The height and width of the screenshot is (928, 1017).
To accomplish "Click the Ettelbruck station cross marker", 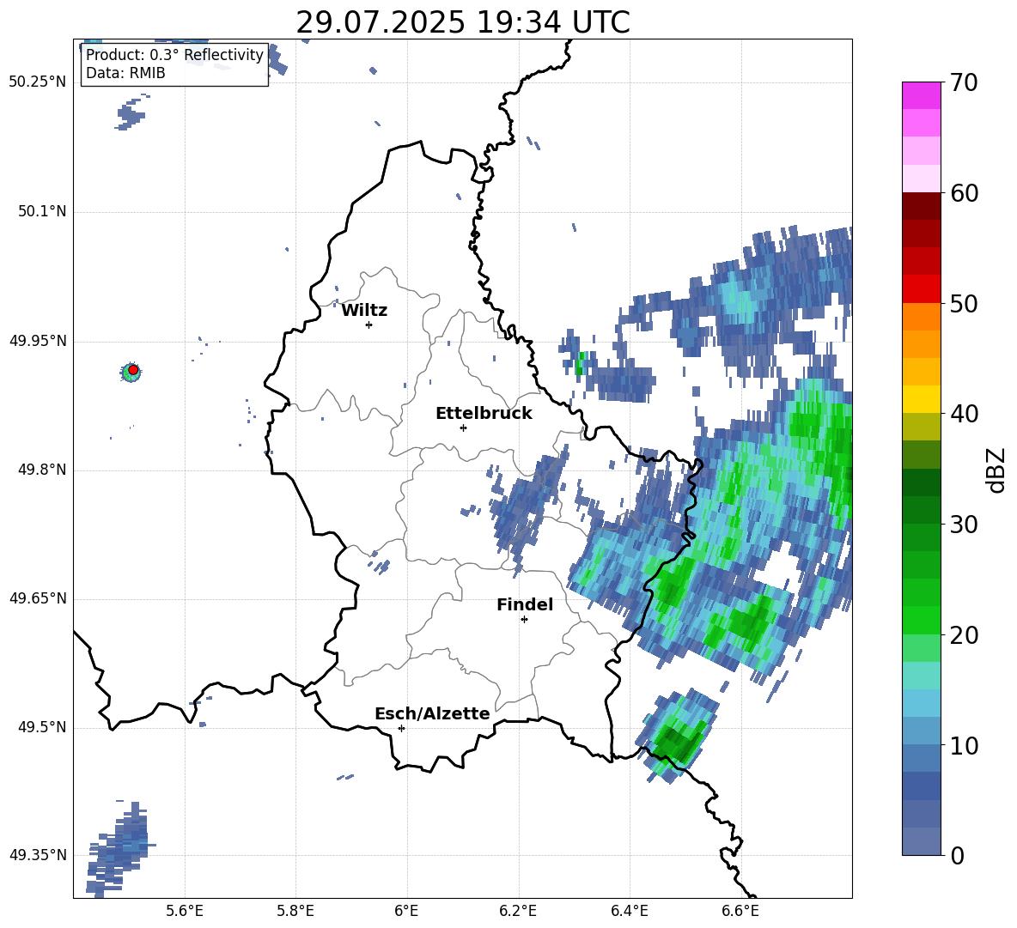I will (x=463, y=428).
